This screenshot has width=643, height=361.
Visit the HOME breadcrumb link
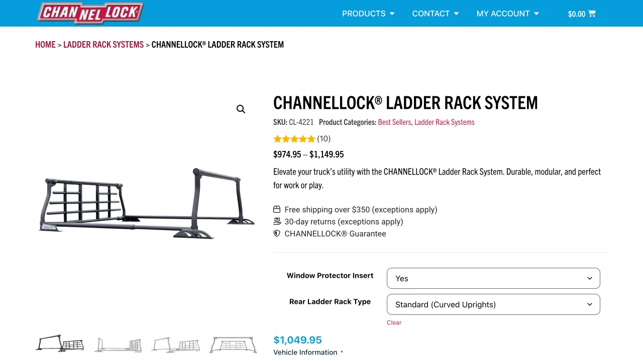click(45, 44)
